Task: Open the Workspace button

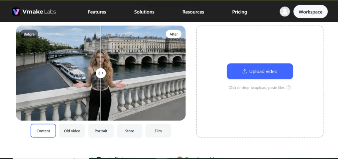Action: pos(310,12)
